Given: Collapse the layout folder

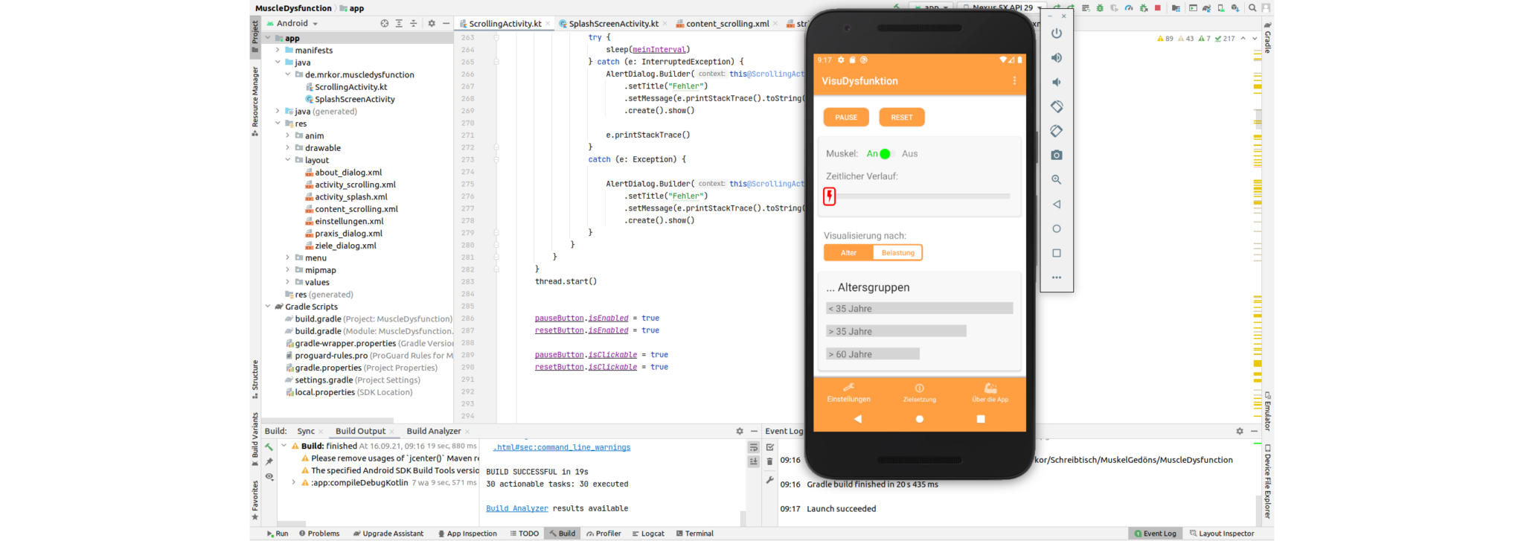Looking at the screenshot, I should (x=288, y=160).
